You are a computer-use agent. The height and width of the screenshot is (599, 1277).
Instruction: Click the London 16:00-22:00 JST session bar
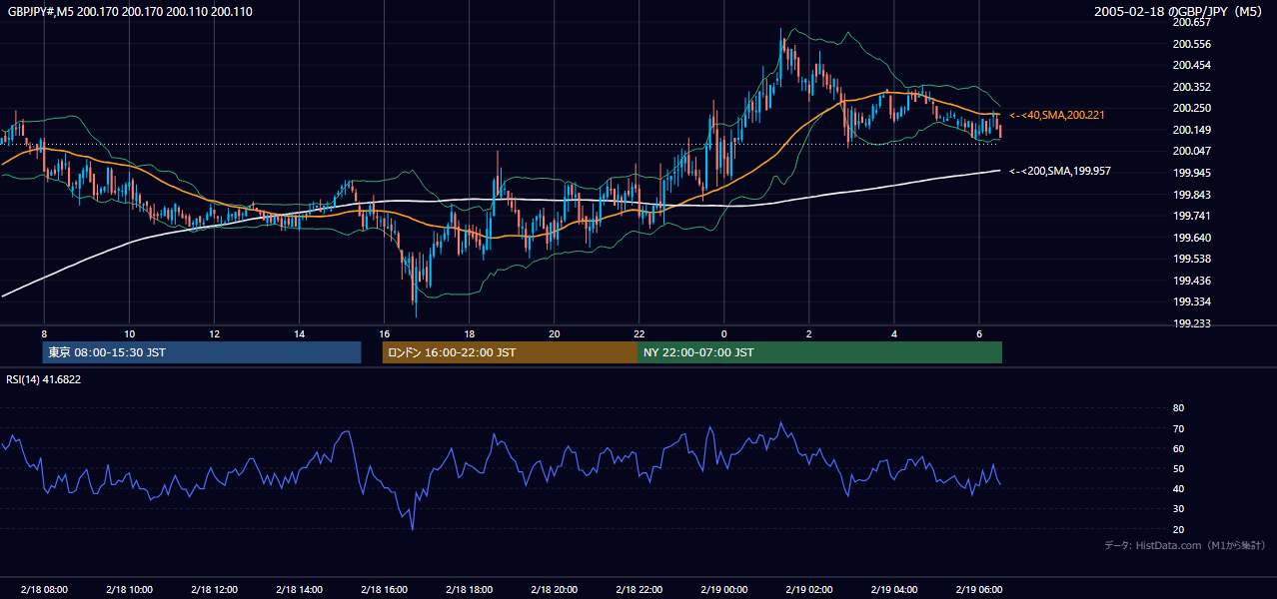[x=510, y=352]
